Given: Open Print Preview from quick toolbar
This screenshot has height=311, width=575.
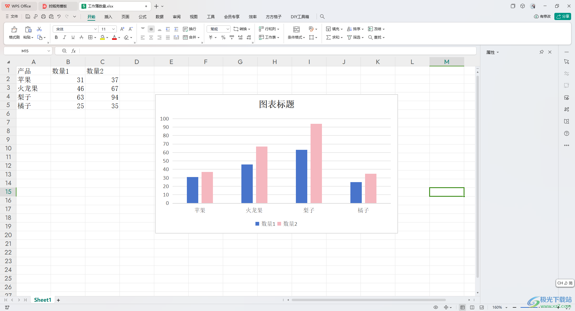Looking at the screenshot, I should pyautogui.click(x=51, y=17).
